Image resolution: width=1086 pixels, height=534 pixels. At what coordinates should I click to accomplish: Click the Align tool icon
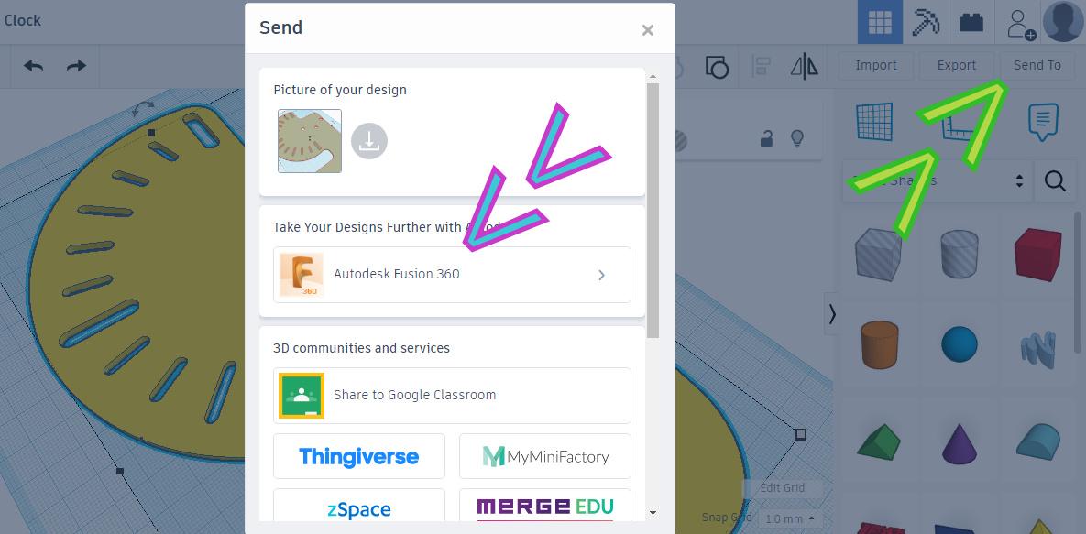pos(762,67)
